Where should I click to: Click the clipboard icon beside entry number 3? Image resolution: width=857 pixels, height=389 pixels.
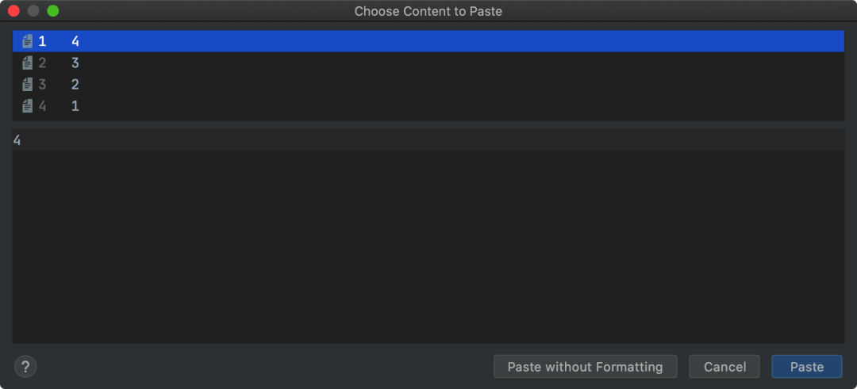pyautogui.click(x=28, y=84)
